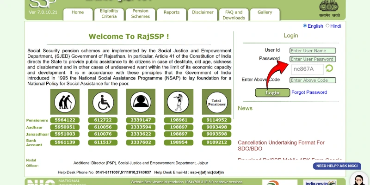Image resolution: width=370 pixels, height=185 pixels.
Task: Select the Hindi language radio button
Action: click(327, 26)
